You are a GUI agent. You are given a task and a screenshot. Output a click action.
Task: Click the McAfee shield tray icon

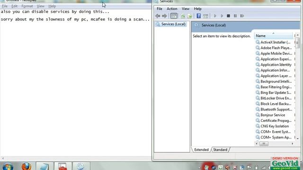(235, 168)
